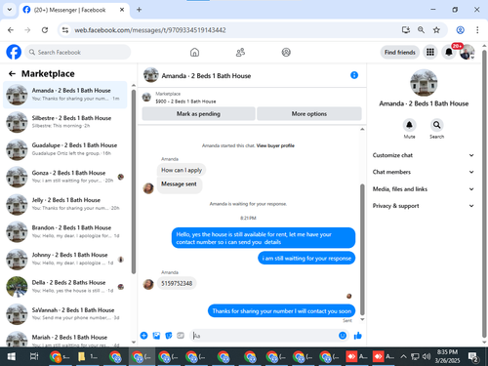
Task: Mute the Amanda conversation
Action: (x=409, y=125)
